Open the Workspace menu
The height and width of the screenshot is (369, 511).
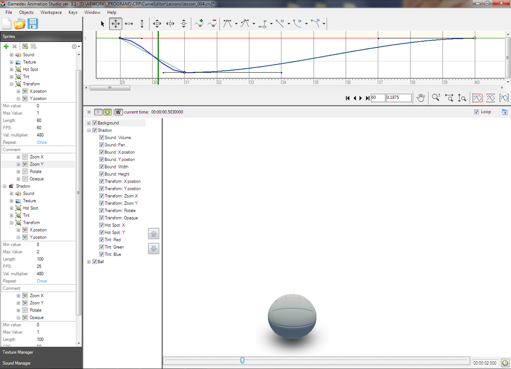(x=51, y=12)
